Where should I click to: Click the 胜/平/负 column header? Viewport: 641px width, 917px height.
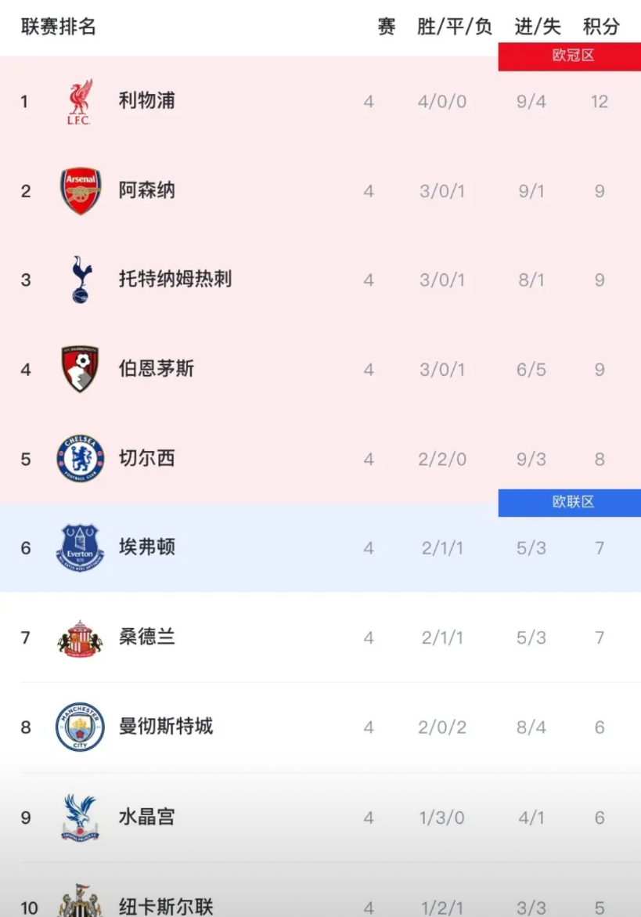click(454, 27)
